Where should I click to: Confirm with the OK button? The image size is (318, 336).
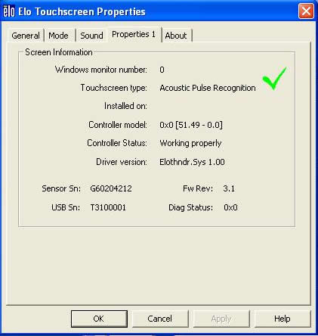click(x=99, y=319)
